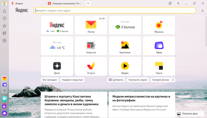207x118 pixels.
Task: Open browsing history clock icon
Action: [x=4, y=18]
